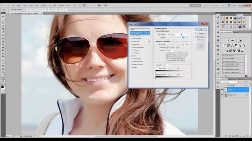Select Blending Options: Custom entry
Viewport: 252px width, 141px height.
pyautogui.click(x=140, y=33)
